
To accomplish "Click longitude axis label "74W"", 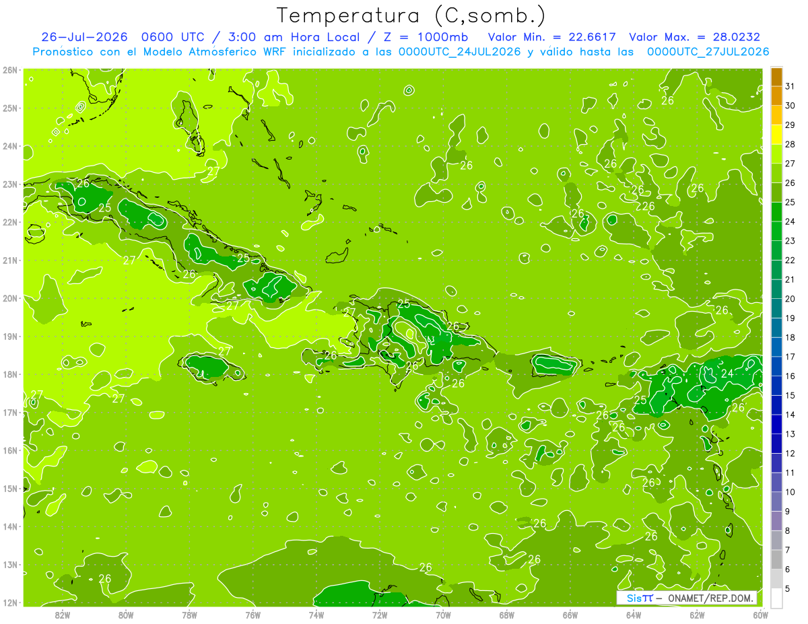I will 316,615.
